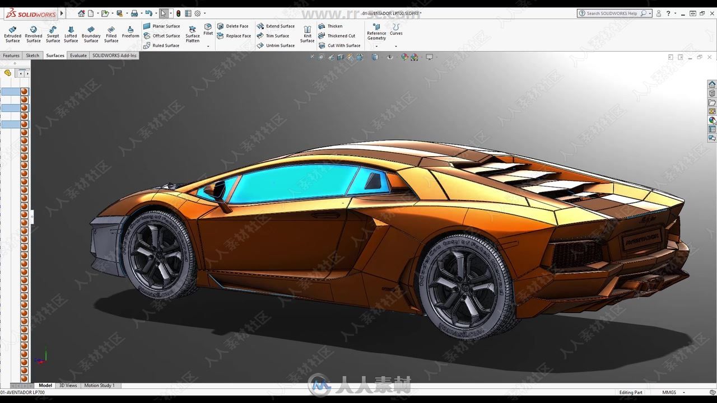717x403 pixels.
Task: Click the Thickened Cut command
Action: pos(337,36)
